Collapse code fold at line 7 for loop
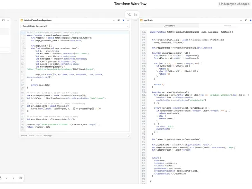 coord(25,48)
